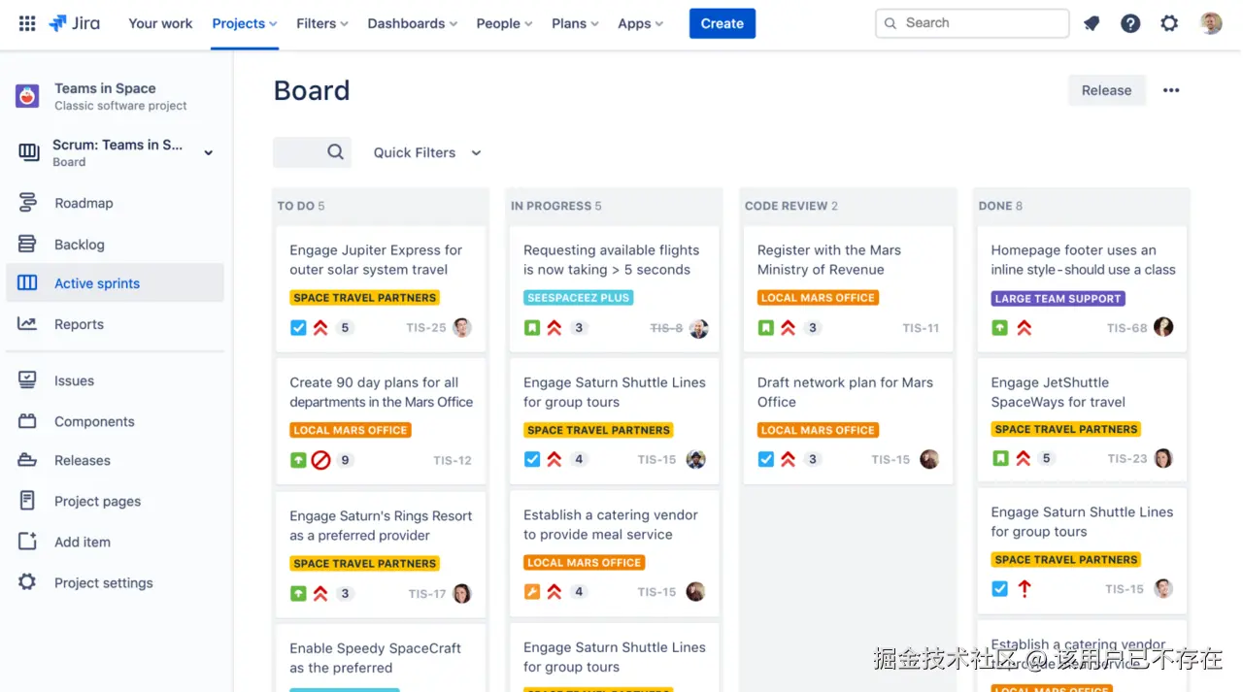Screen dimensions: 1243x692
Task: Click the Project settings gear icon
Action: pyautogui.click(x=27, y=582)
